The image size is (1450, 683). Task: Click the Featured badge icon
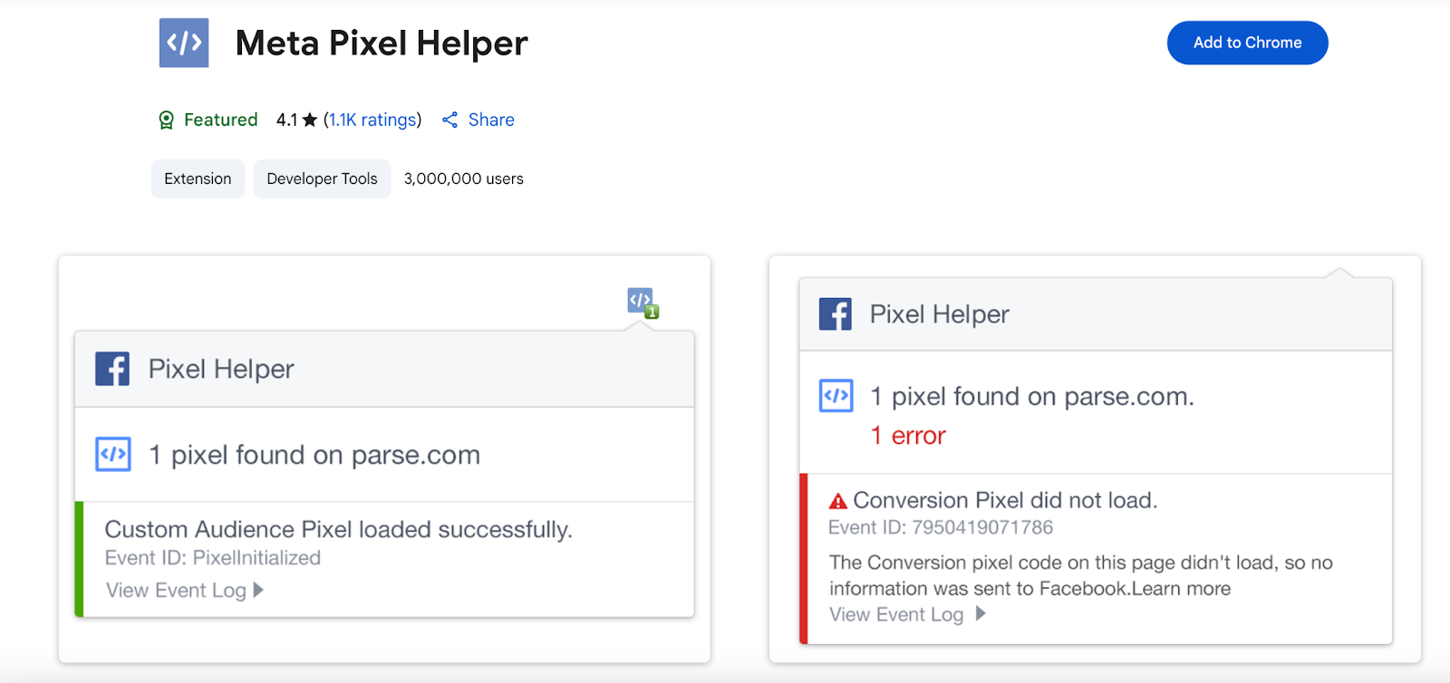pyautogui.click(x=166, y=120)
